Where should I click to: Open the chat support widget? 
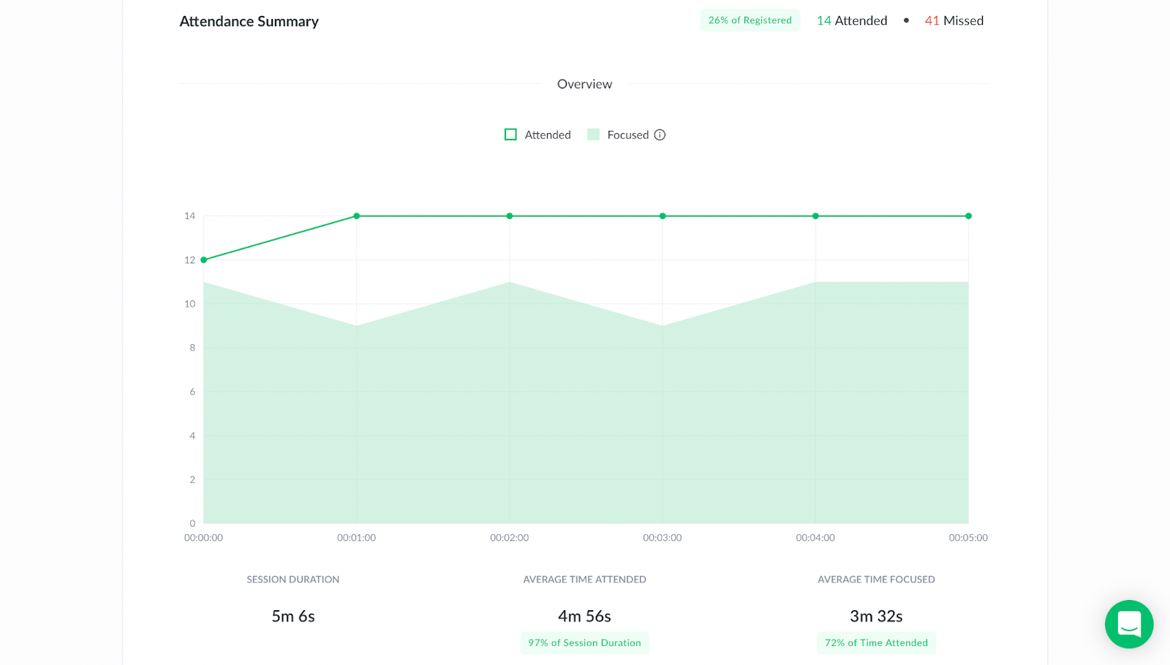point(1129,624)
